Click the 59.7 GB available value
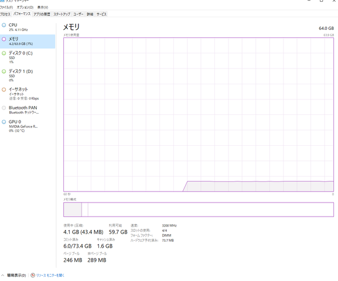 coord(118,232)
